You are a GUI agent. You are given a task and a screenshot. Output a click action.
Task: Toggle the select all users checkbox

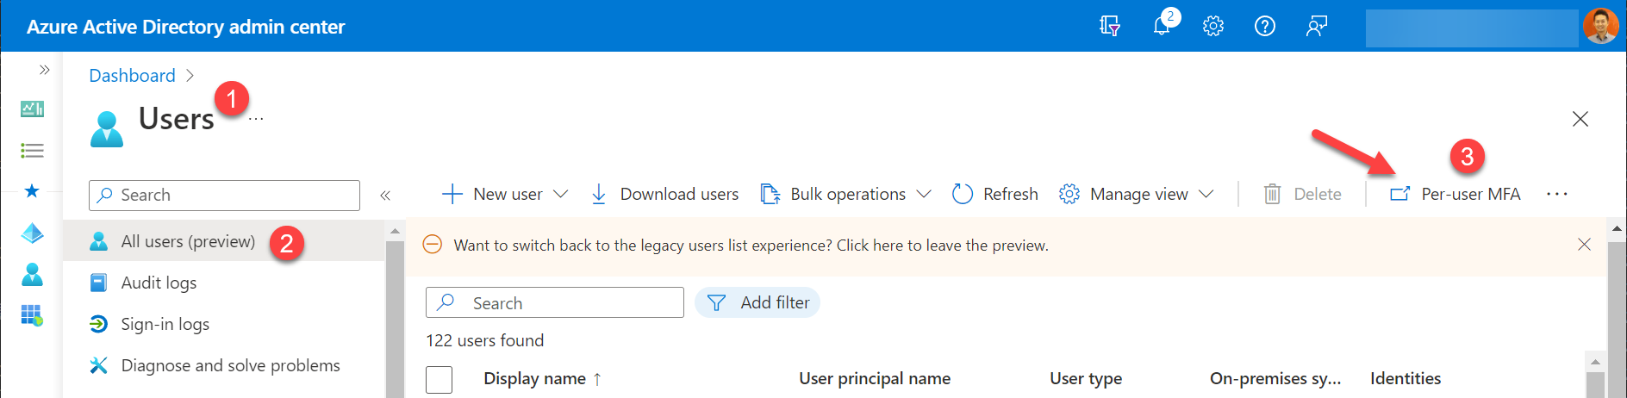tap(439, 379)
